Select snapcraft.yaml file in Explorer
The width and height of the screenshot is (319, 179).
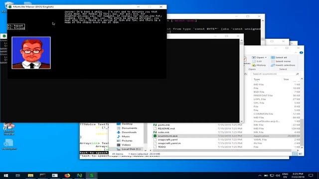click(167, 140)
